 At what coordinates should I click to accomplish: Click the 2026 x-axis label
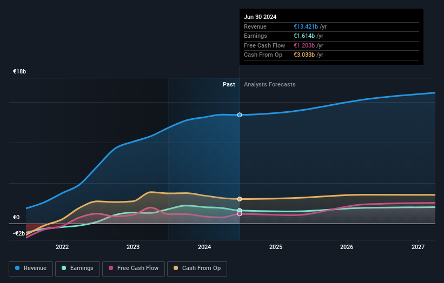[x=347, y=247]
